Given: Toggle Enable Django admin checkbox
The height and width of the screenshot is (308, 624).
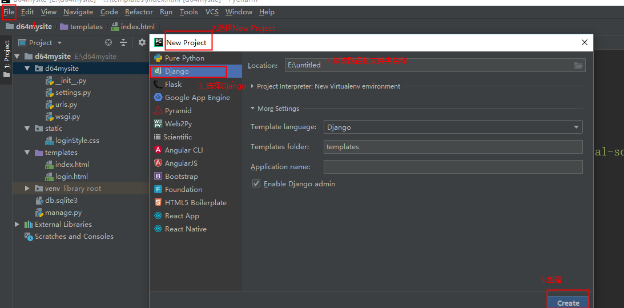Looking at the screenshot, I should click(x=256, y=184).
